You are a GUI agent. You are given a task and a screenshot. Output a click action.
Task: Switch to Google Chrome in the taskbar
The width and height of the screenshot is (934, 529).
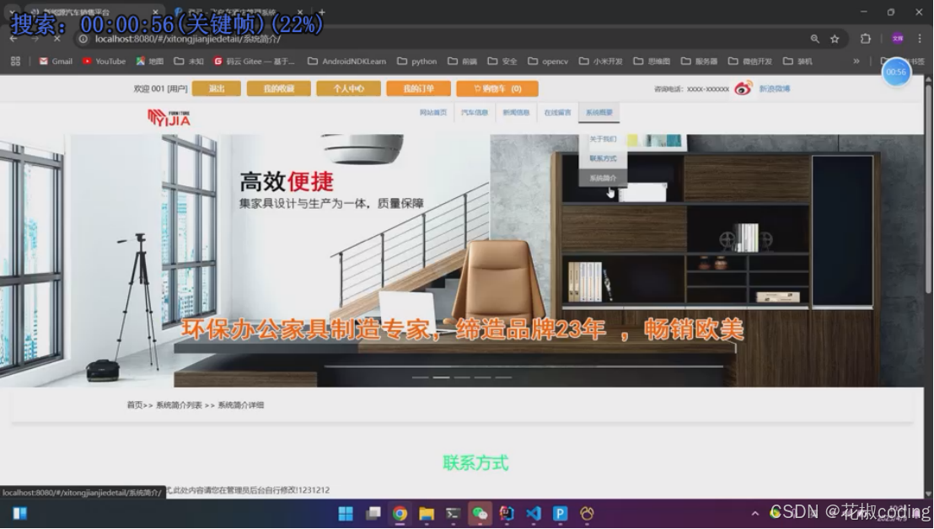pos(400,514)
